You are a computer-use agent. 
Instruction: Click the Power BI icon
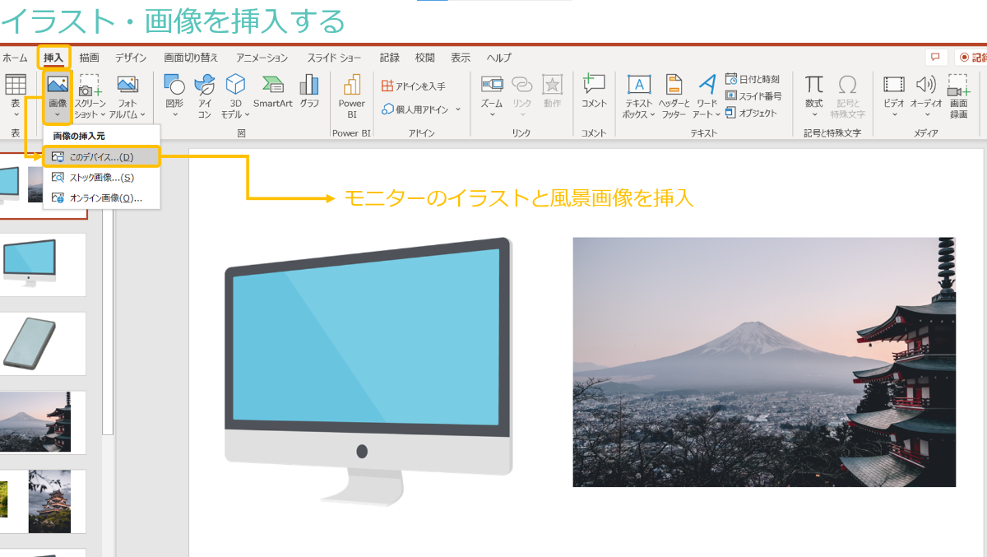[351, 95]
